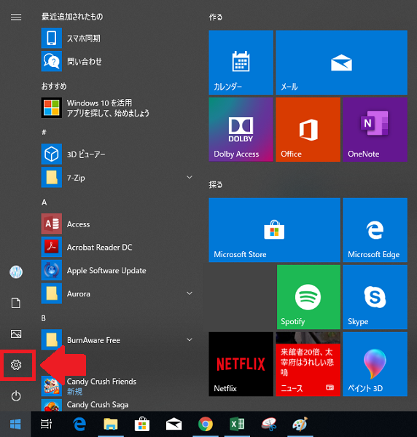
Task: Open the カレンダー tile
Action: coord(241,63)
